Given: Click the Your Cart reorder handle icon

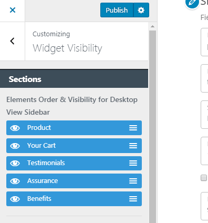Looking at the screenshot, I should [133, 146].
